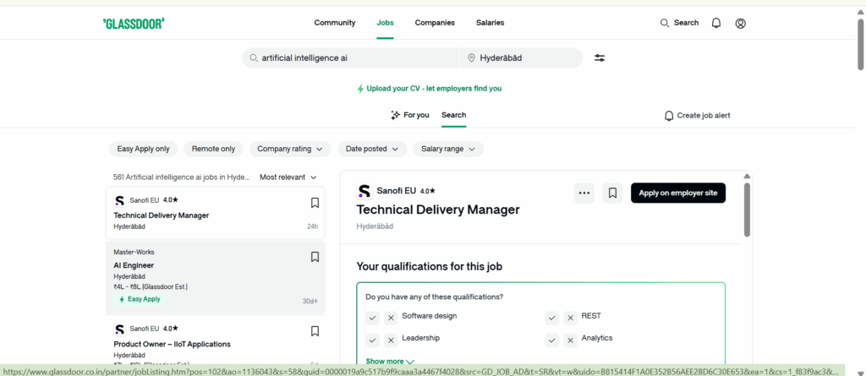Image resolution: width=866 pixels, height=376 pixels.
Task: Open the Jobs menu
Action: coord(385,23)
